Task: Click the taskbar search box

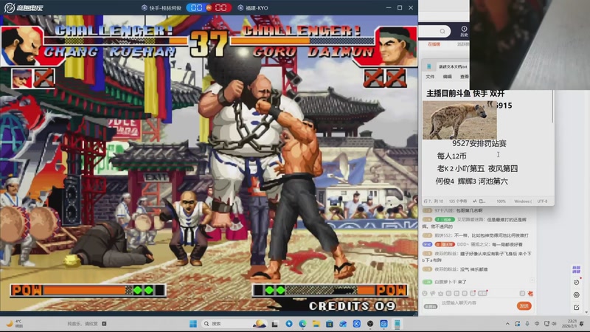Action: pyautogui.click(x=235, y=324)
